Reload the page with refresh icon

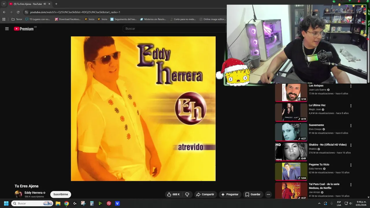(x=18, y=12)
